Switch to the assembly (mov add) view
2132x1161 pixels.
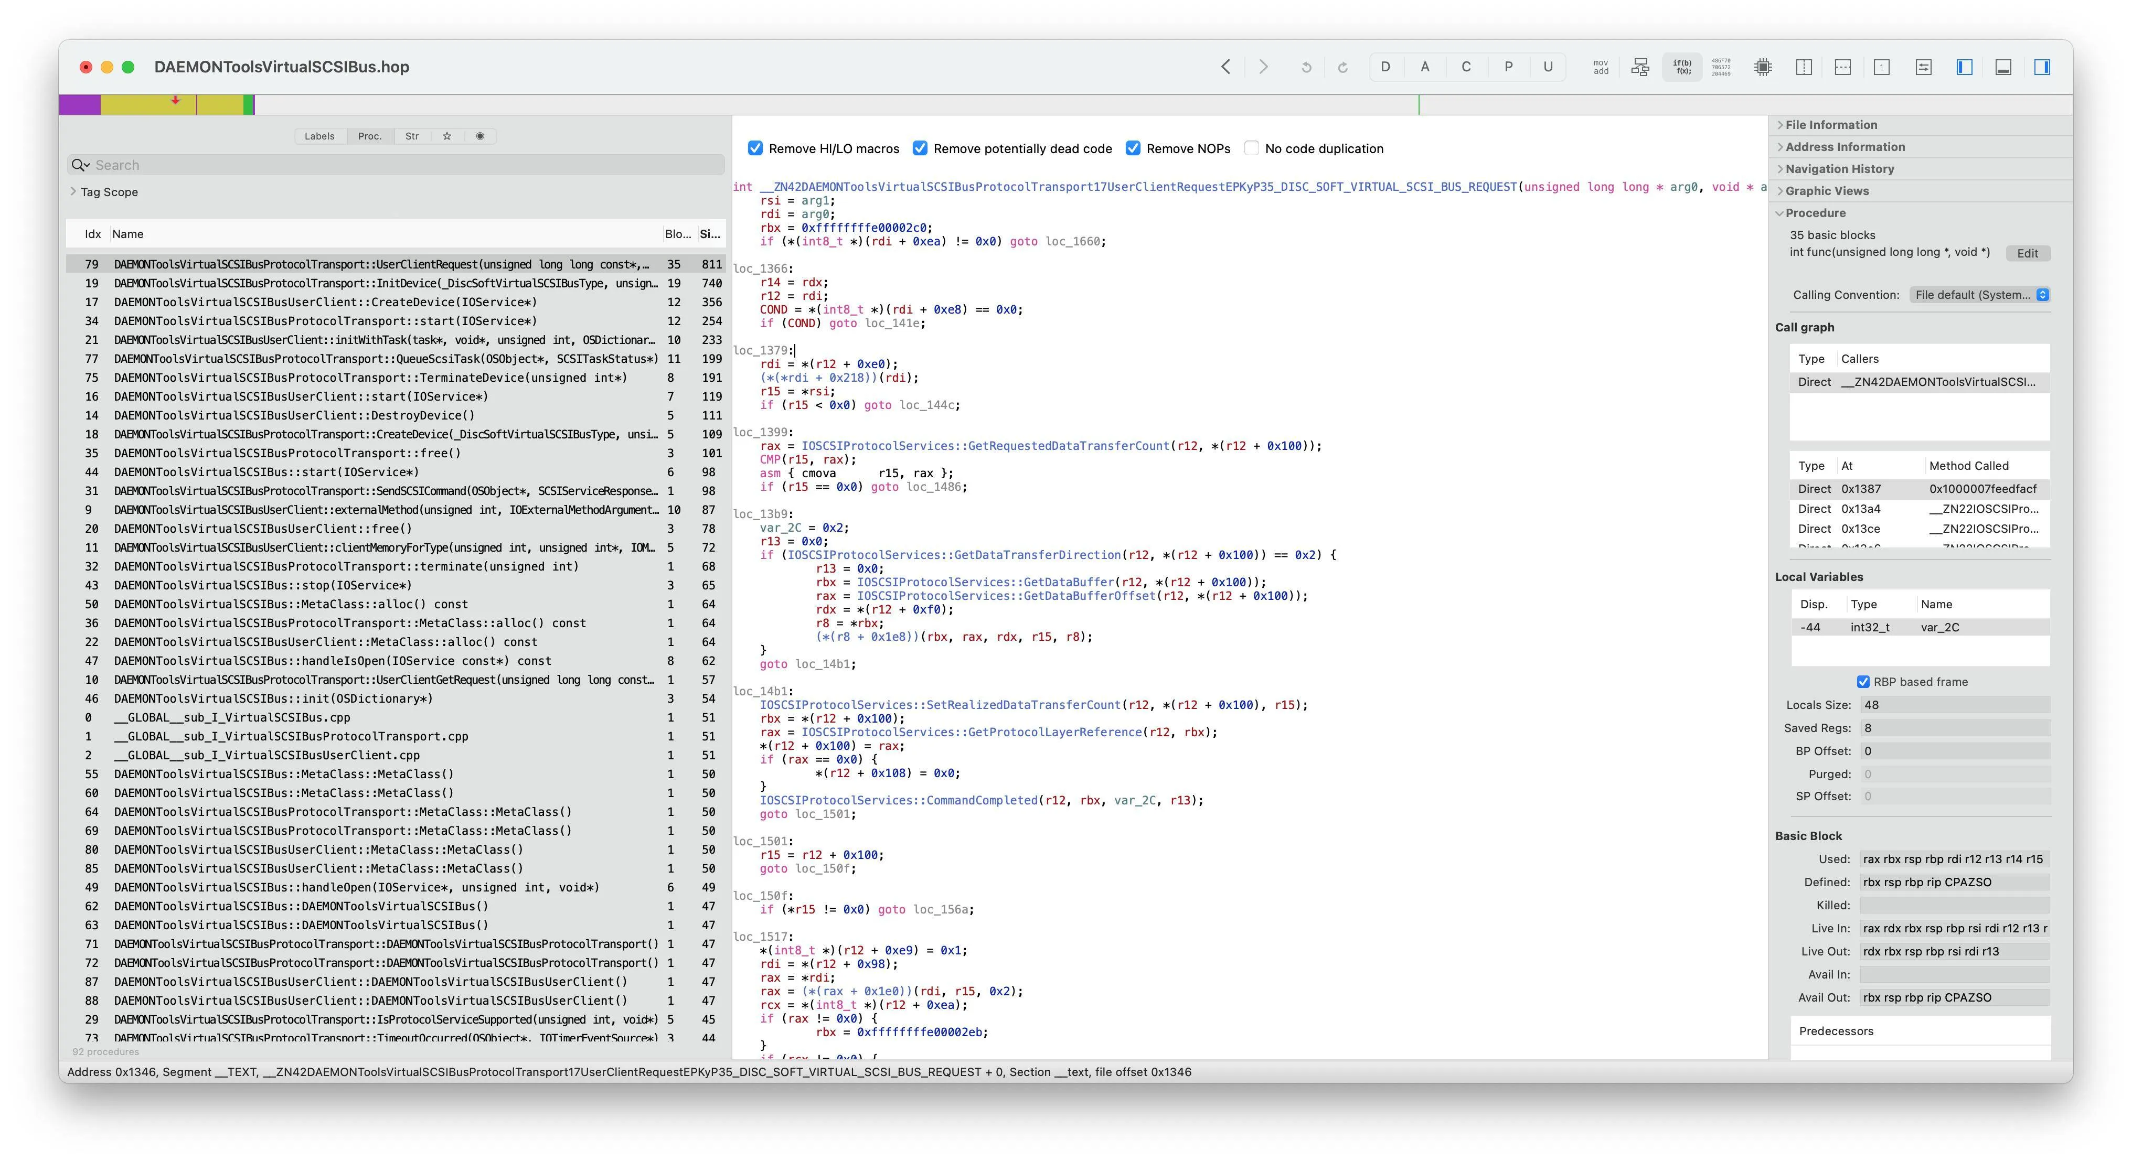pyautogui.click(x=1601, y=67)
